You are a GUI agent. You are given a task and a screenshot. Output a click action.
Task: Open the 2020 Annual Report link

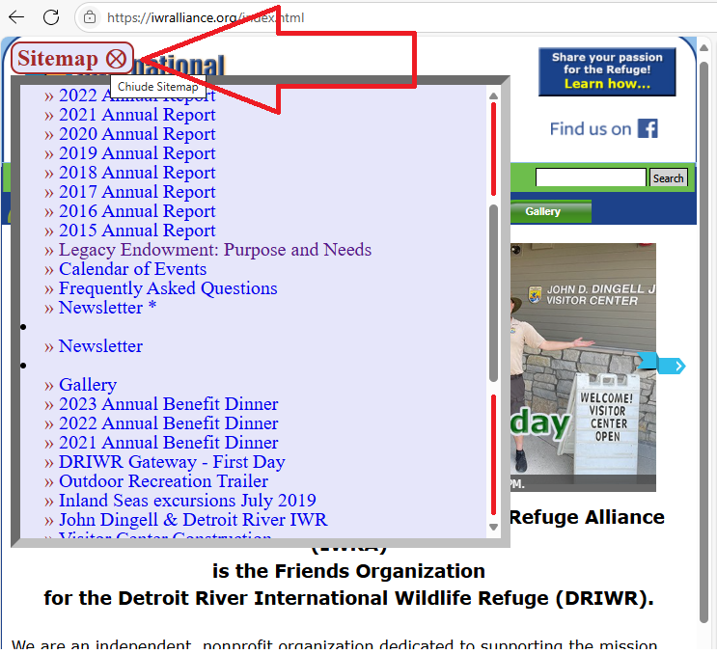pos(137,134)
